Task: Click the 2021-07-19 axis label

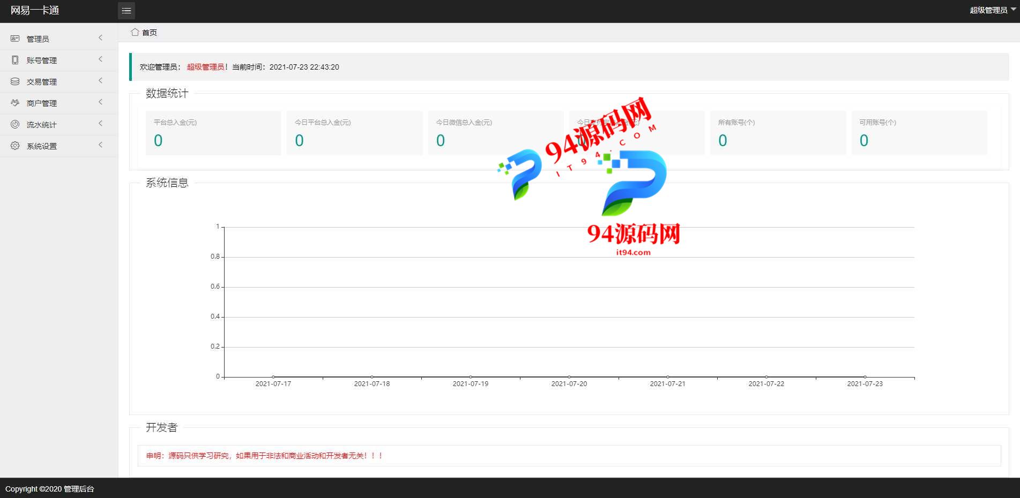Action: (471, 384)
